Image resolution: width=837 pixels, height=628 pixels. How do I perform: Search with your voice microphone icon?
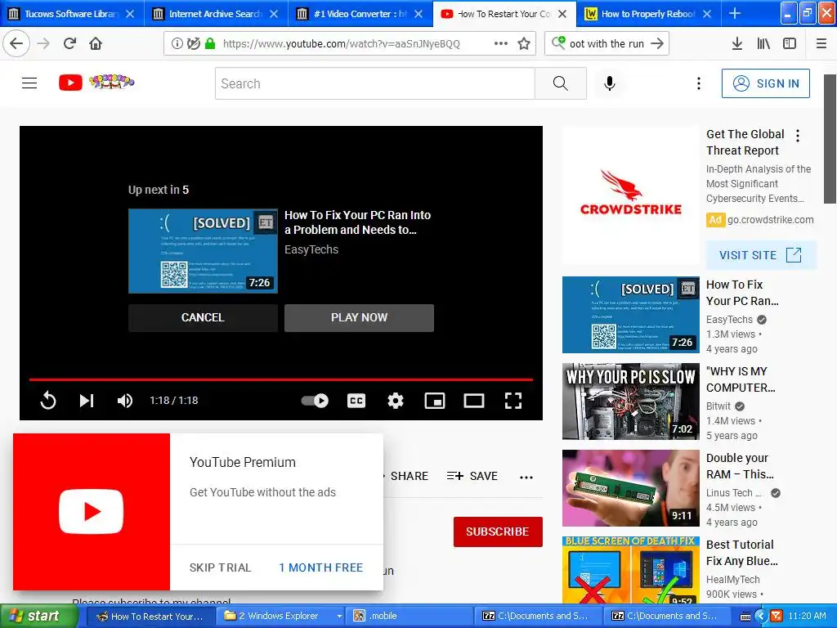(x=610, y=83)
